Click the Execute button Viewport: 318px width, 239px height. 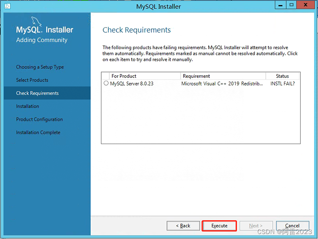[x=219, y=226]
